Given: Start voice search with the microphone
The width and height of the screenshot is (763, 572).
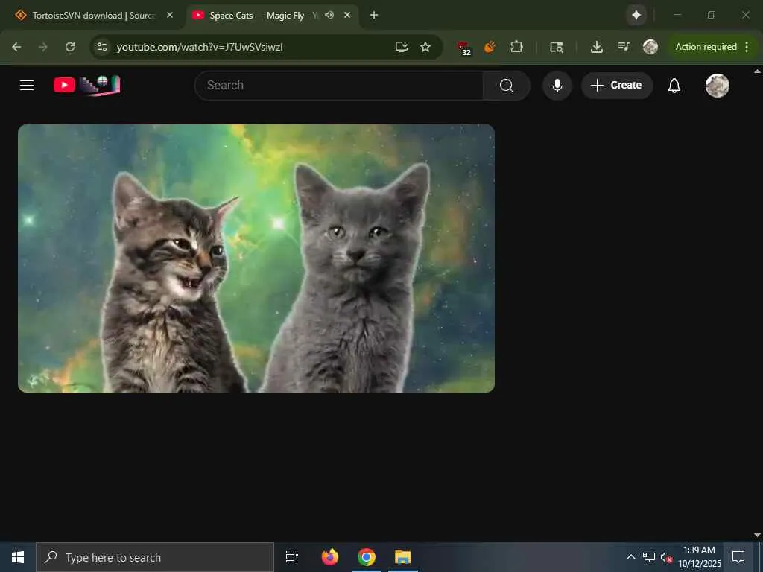Looking at the screenshot, I should pyautogui.click(x=557, y=86).
